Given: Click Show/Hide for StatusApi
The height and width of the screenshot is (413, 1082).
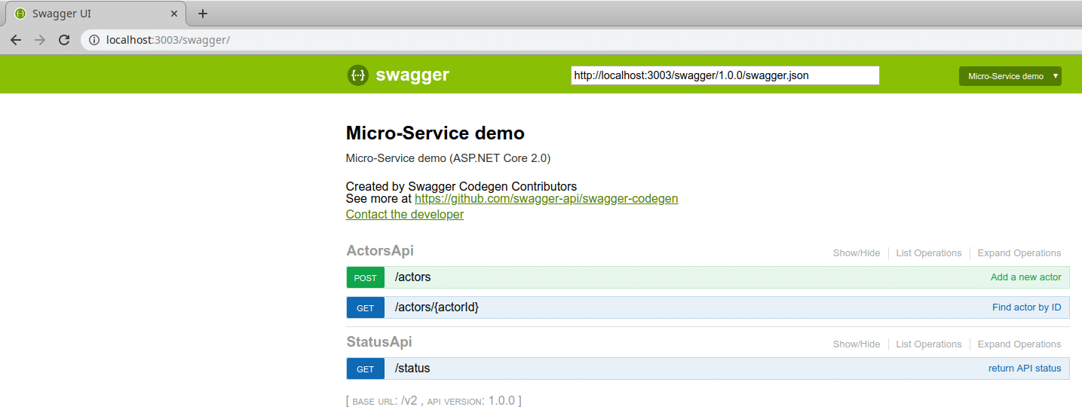Looking at the screenshot, I should coord(856,344).
